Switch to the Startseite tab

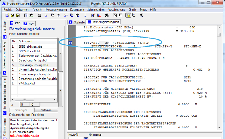coord(77,22)
